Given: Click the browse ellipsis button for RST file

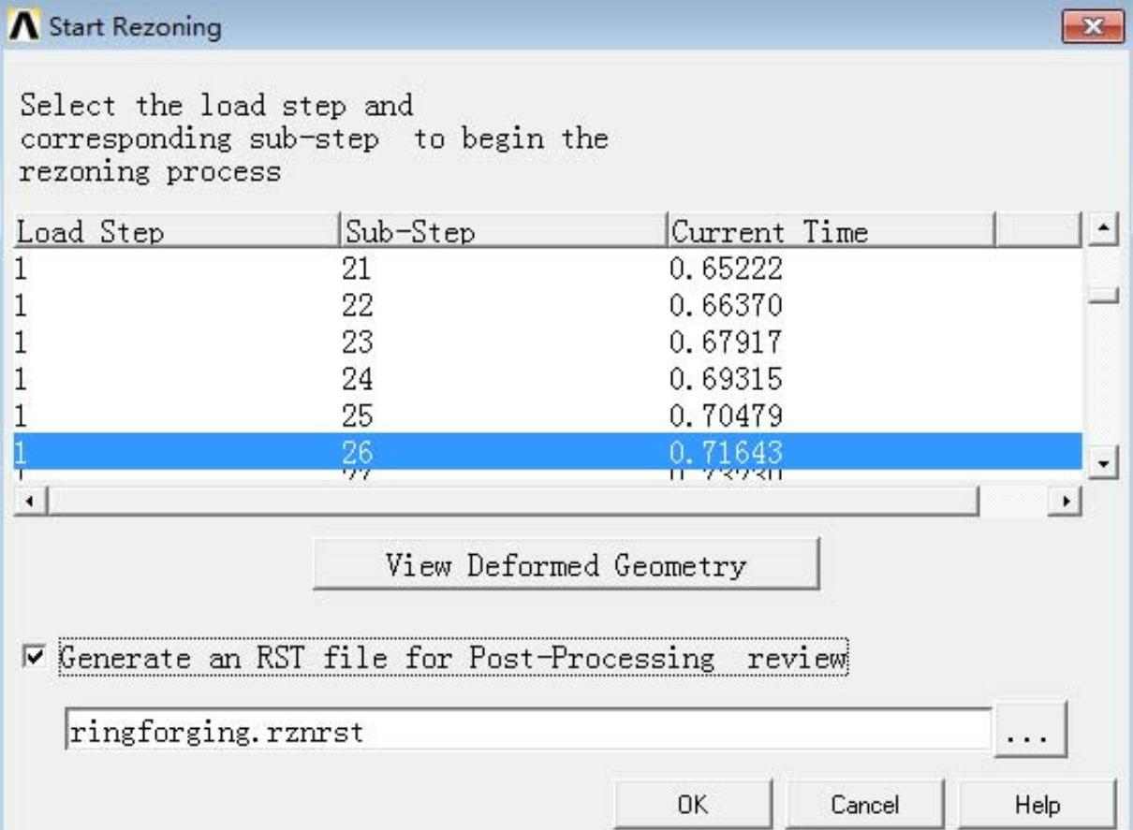Looking at the screenshot, I should pos(1030,732).
